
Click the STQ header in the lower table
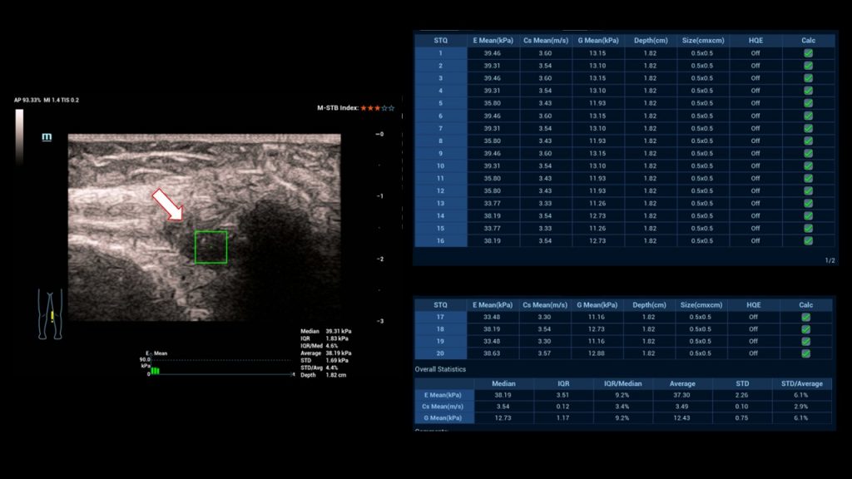coord(440,304)
